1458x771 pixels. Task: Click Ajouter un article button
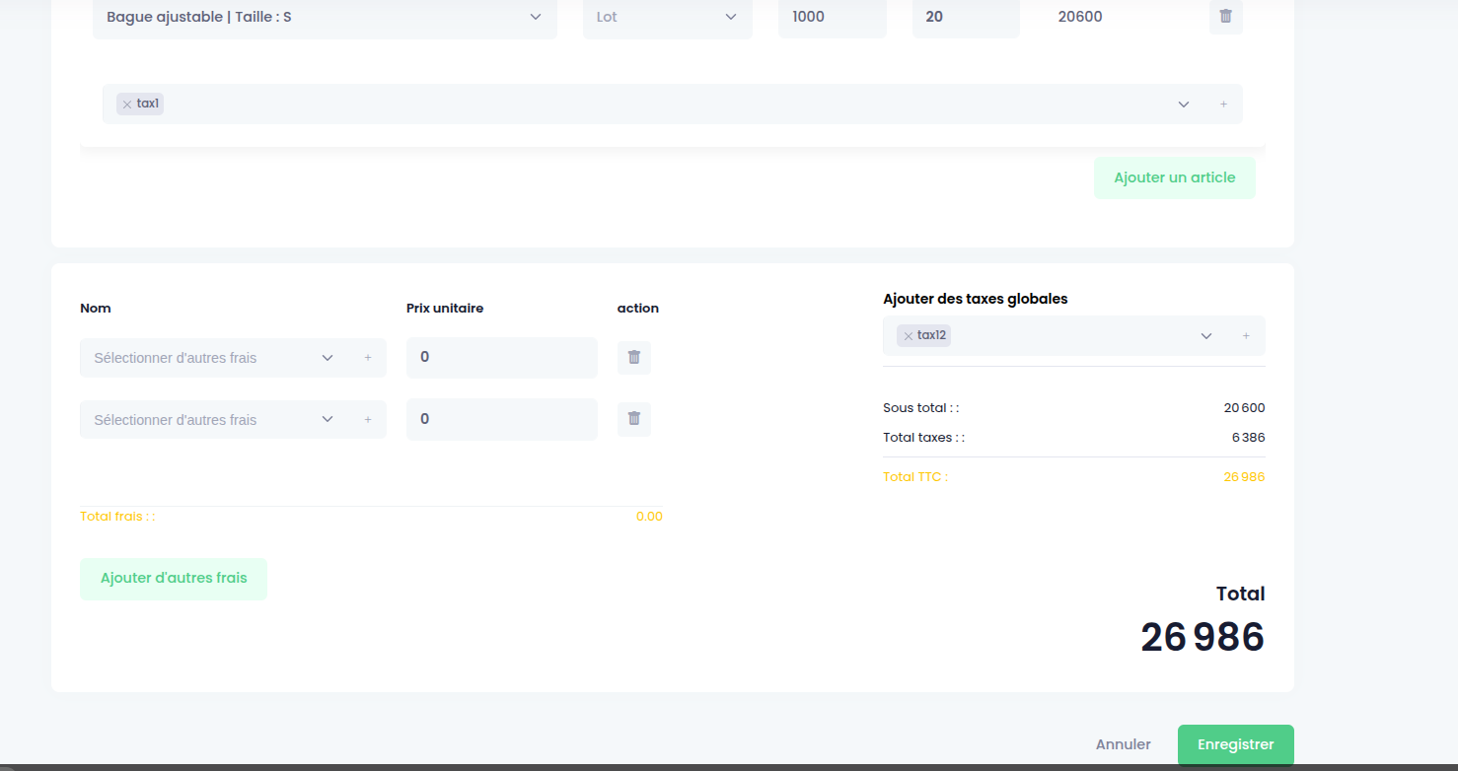coord(1175,178)
